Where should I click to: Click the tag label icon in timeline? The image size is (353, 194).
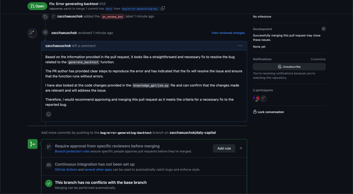click(46, 17)
